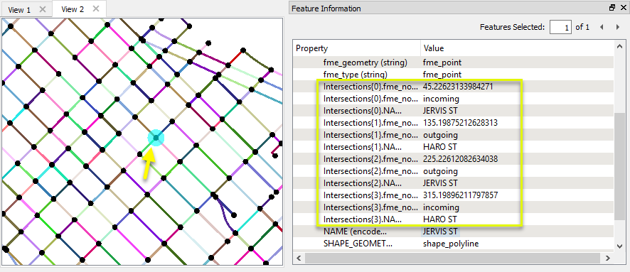Click the Intersections{1} HARO ST value
Screen dimensions: 630x272
click(x=440, y=147)
